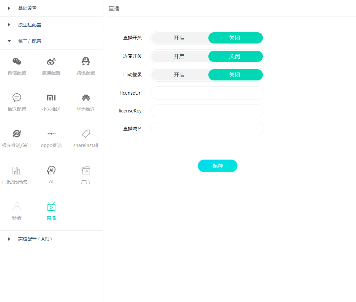Focus the licenseUrl input field
The image size is (356, 302).
207,93
